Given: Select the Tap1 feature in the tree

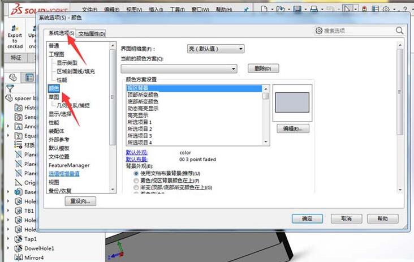Looking at the screenshot, I should (x=25, y=239).
